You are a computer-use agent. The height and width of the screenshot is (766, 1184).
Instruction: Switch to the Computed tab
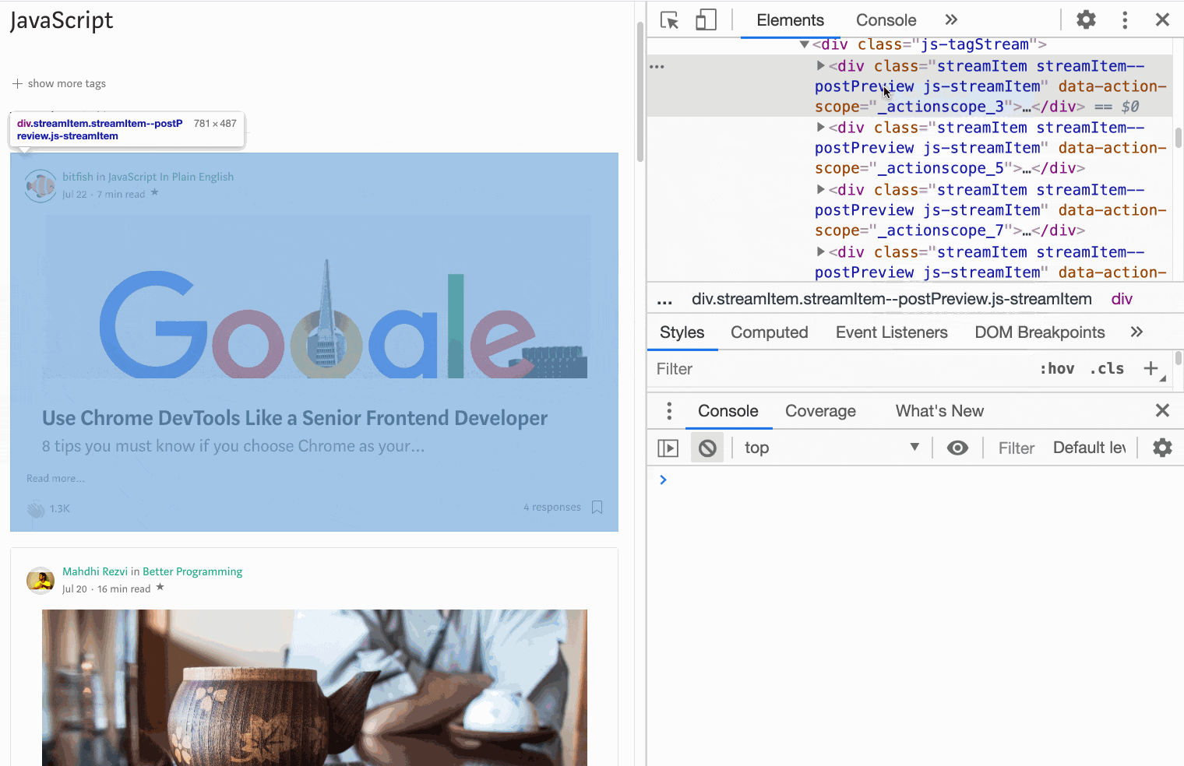tap(769, 332)
